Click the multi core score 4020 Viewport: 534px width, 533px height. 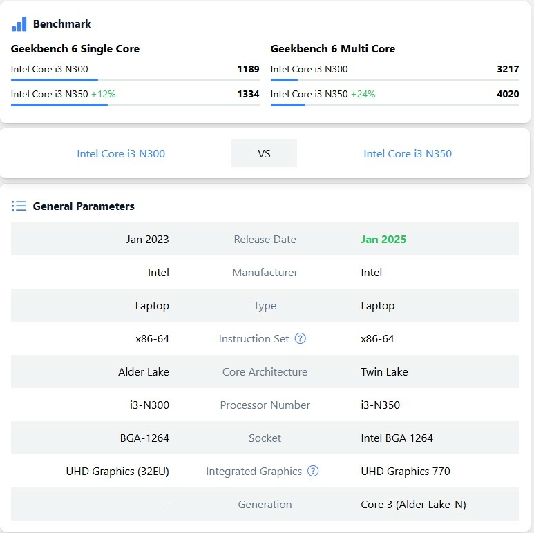508,94
